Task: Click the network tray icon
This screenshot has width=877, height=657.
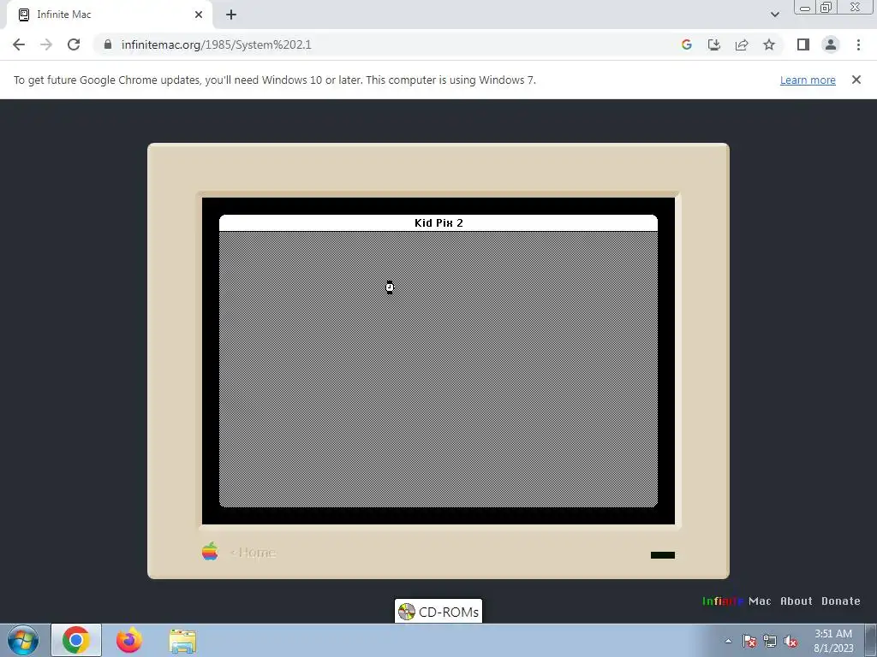Action: coord(770,641)
